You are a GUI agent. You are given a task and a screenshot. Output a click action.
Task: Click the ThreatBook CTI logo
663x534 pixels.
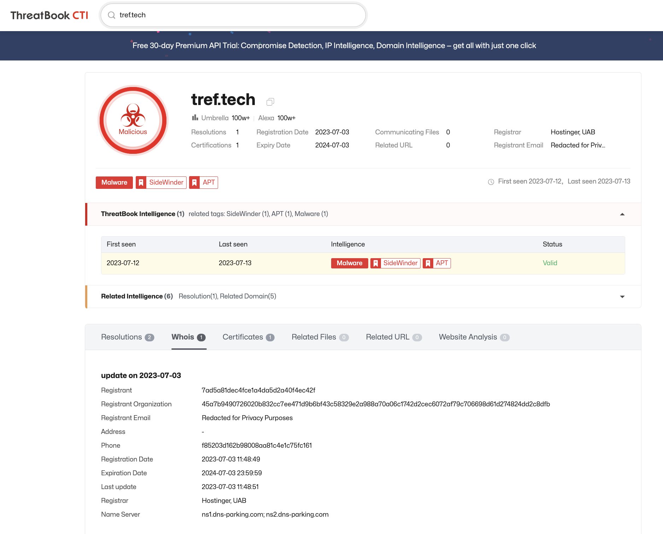click(x=49, y=15)
